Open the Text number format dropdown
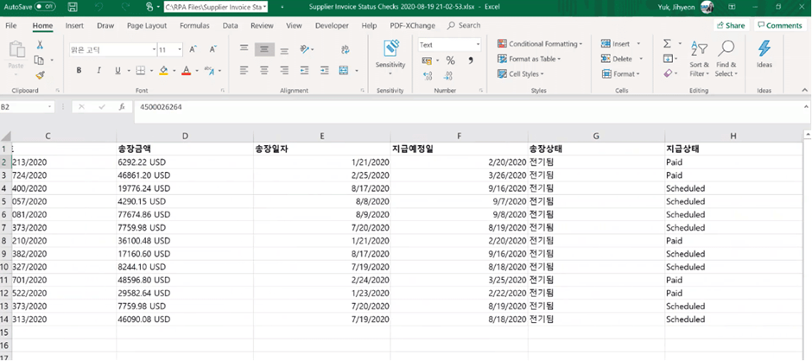Viewport: 812px width, 361px height. coord(478,45)
